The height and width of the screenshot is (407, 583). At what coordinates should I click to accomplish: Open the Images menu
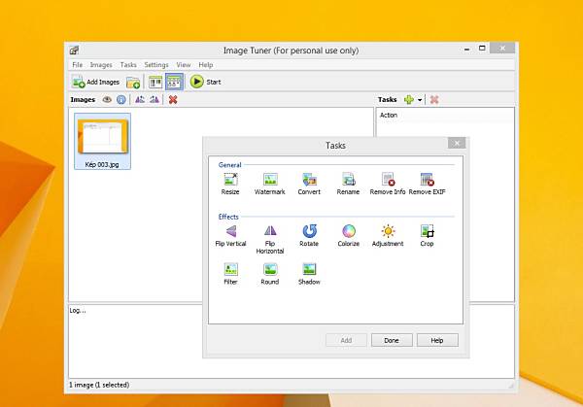101,65
